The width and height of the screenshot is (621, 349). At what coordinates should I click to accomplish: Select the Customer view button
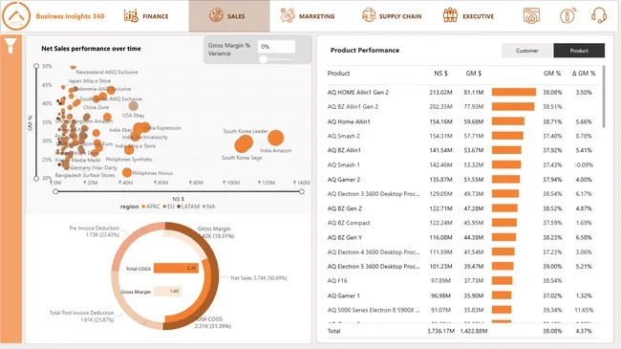pyautogui.click(x=526, y=51)
